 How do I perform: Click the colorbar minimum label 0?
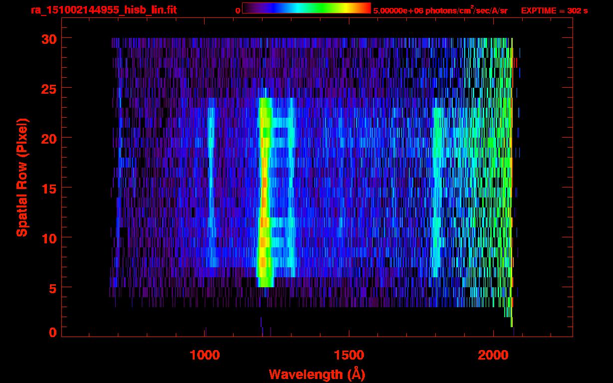click(238, 10)
